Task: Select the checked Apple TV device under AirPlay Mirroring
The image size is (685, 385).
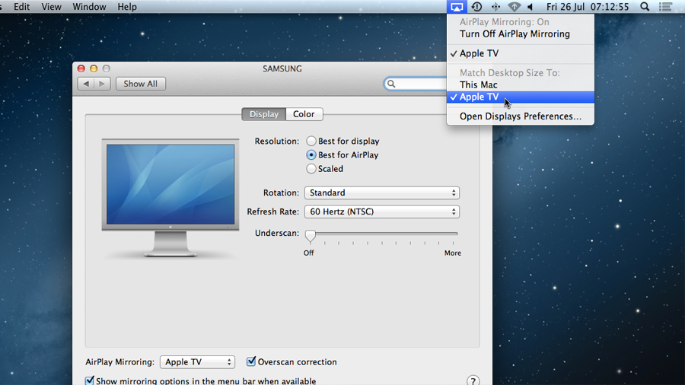Action: pos(521,53)
